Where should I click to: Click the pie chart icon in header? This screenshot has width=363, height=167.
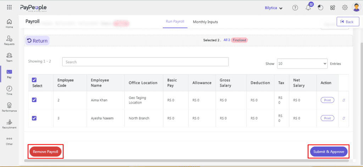click(320, 8)
